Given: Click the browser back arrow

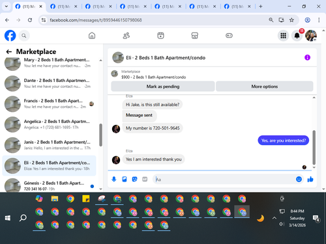Looking at the screenshot, I should point(7,20).
